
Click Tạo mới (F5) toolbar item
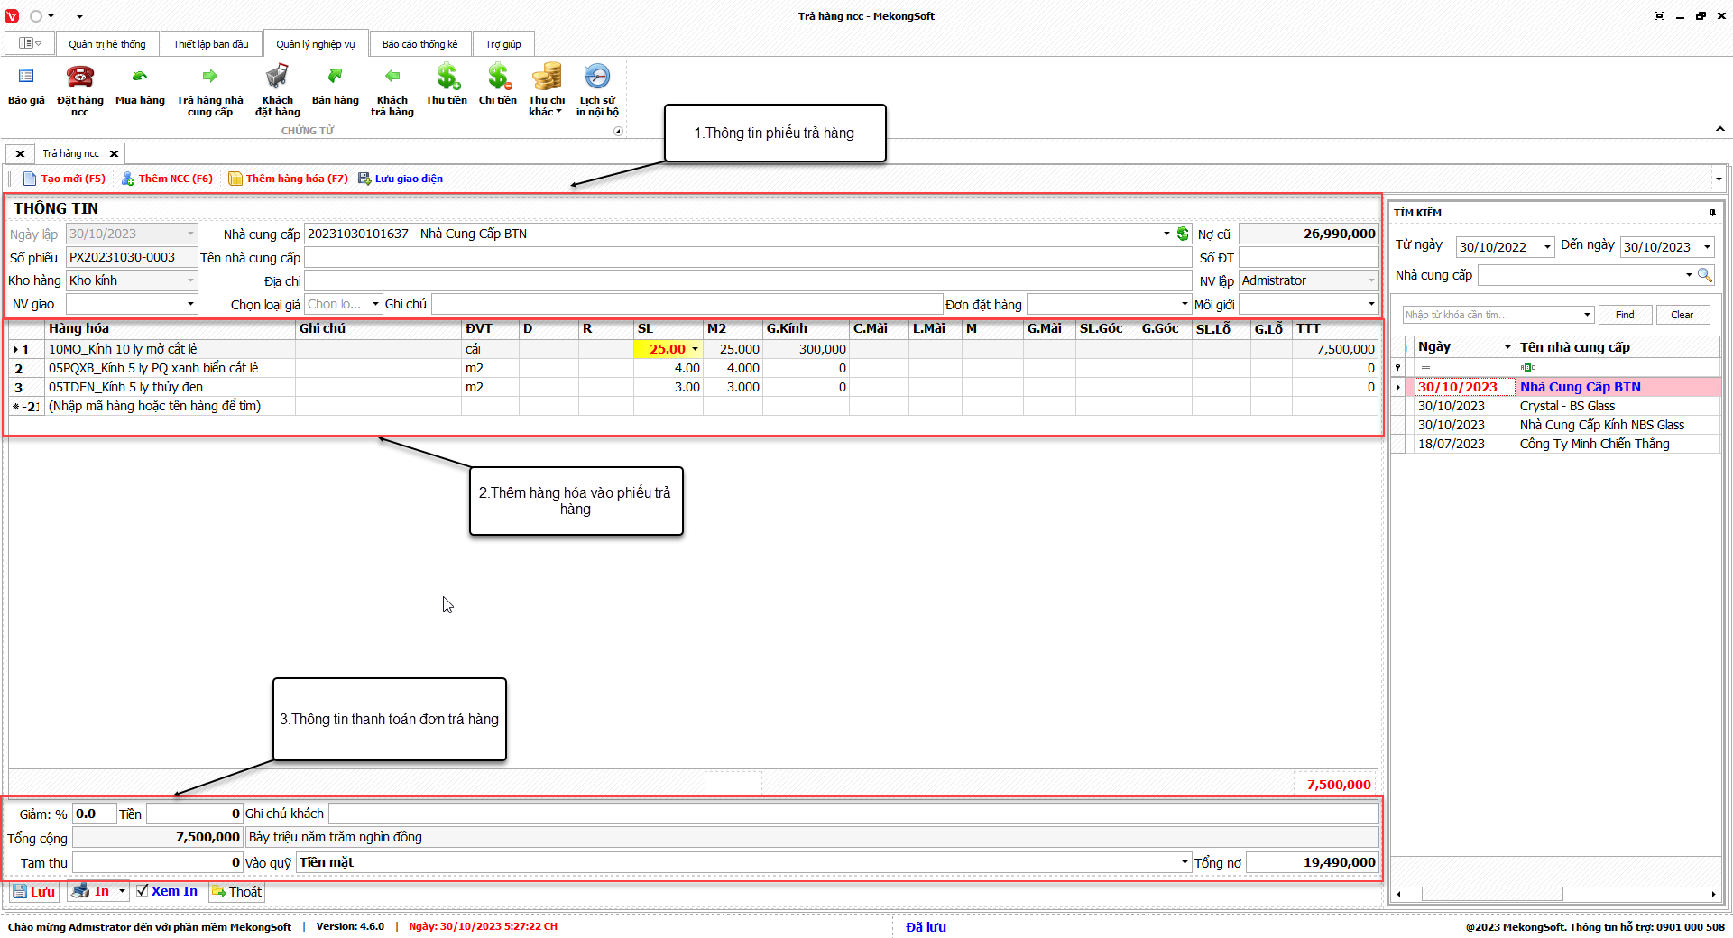64,179
